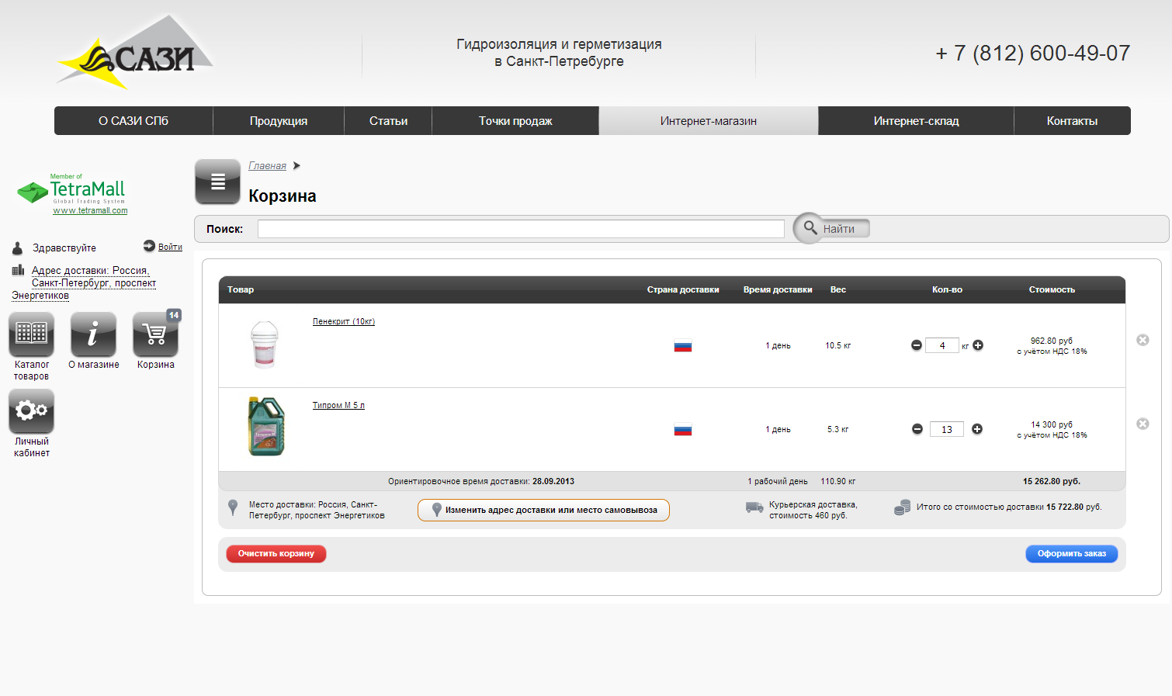Open the TetraMall member logo

click(x=71, y=190)
